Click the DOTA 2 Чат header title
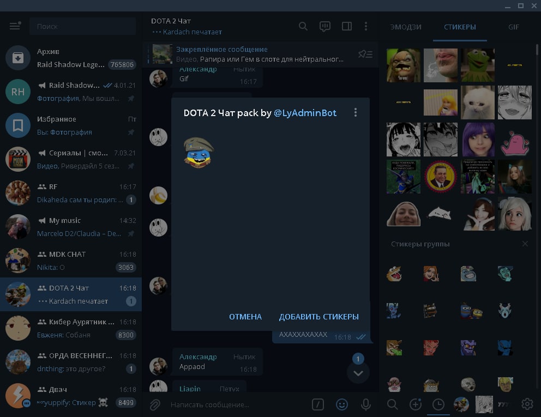 [x=171, y=21]
